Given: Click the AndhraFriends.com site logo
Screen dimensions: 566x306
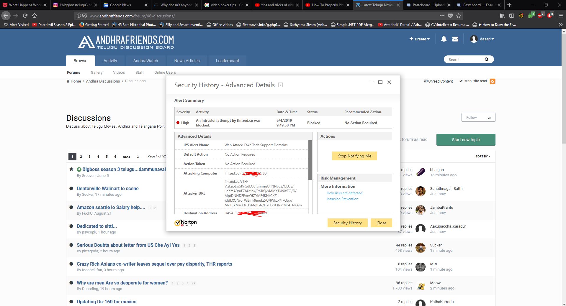Looking at the screenshot, I should (126, 42).
